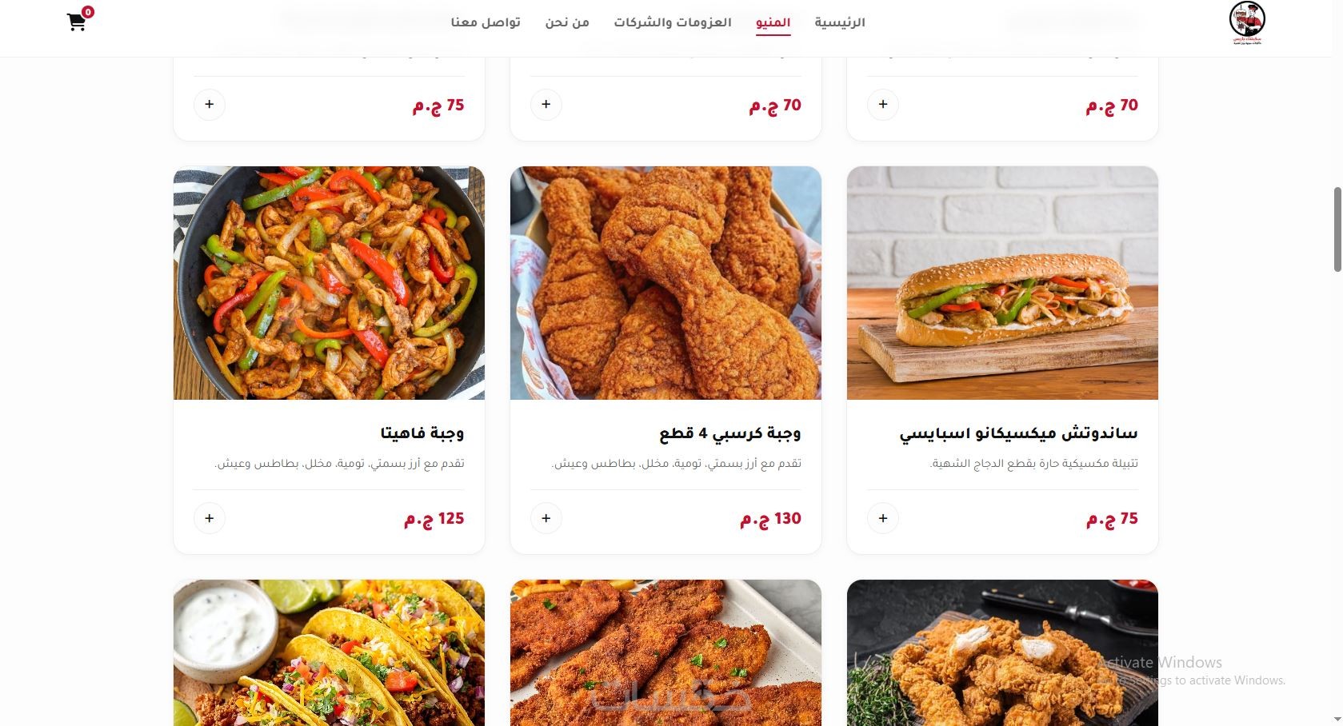Image resolution: width=1343 pixels, height=726 pixels.
Task: Add the rightmost 70 ج.م top-row item with plus
Action: (883, 105)
